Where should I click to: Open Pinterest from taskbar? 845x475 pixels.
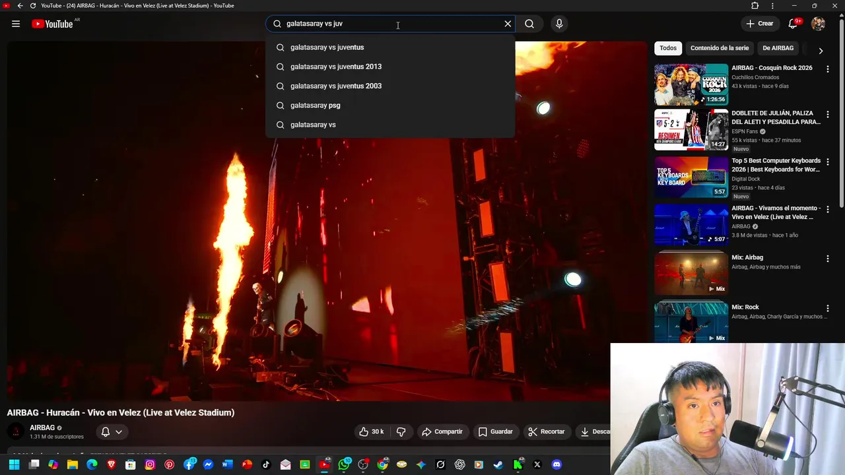[170, 464]
